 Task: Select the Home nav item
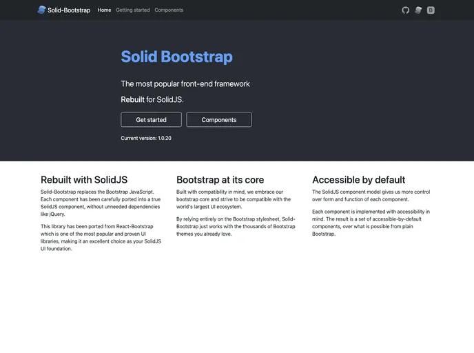104,10
